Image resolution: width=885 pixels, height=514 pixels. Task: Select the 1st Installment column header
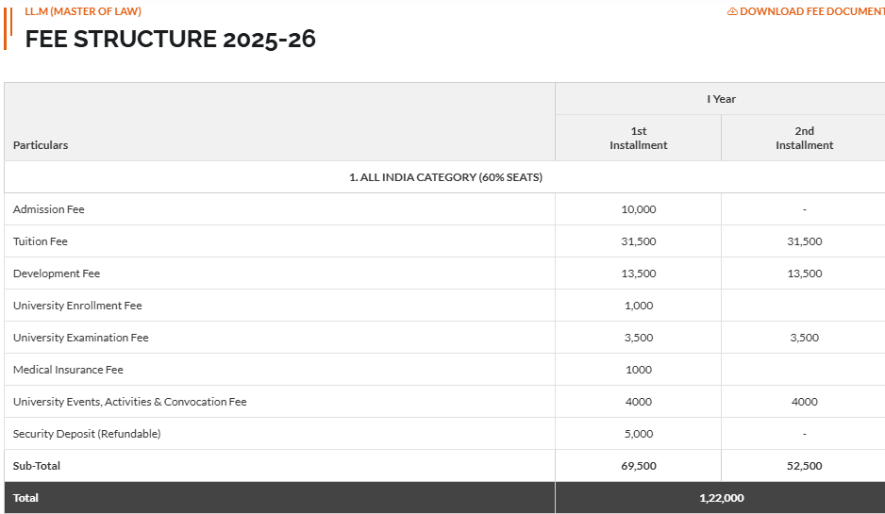[638, 138]
